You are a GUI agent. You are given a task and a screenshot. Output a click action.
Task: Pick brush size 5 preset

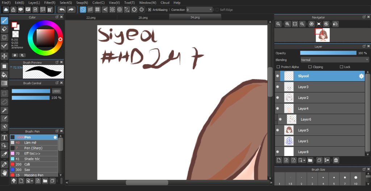pos(334,179)
